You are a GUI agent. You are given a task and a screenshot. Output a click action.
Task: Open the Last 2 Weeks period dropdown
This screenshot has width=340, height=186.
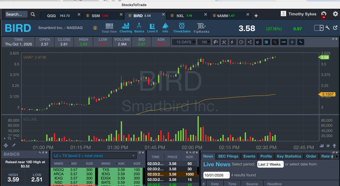(x=270, y=164)
